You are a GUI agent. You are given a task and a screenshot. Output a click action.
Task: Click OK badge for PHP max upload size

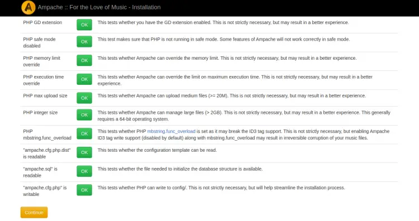tap(84, 98)
